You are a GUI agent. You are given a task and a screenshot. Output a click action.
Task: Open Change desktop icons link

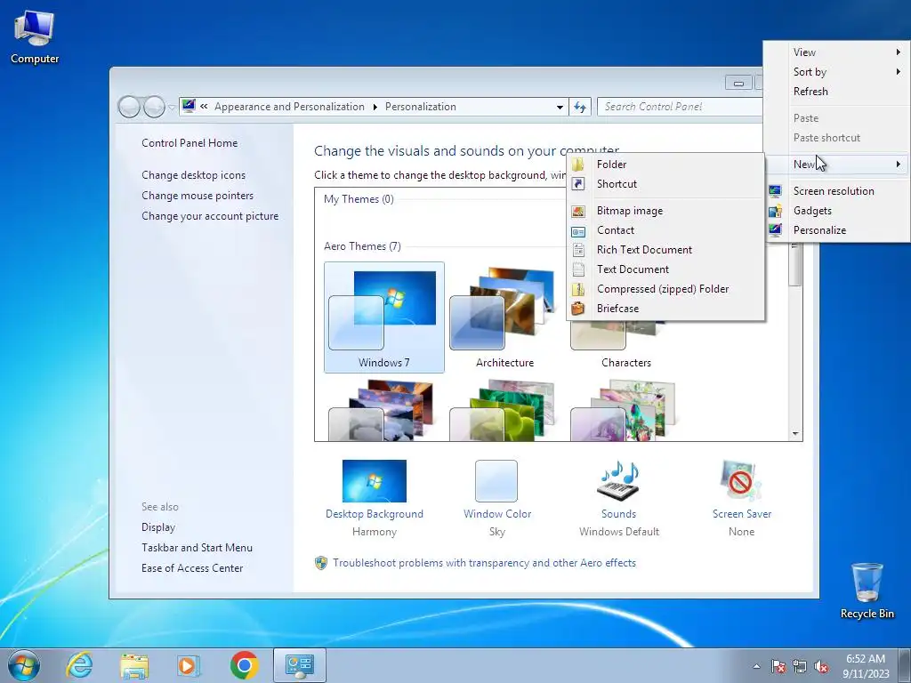pos(193,175)
